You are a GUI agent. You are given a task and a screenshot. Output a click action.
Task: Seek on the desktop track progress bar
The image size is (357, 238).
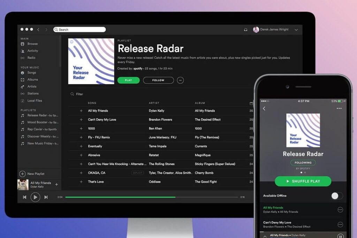[151, 197]
